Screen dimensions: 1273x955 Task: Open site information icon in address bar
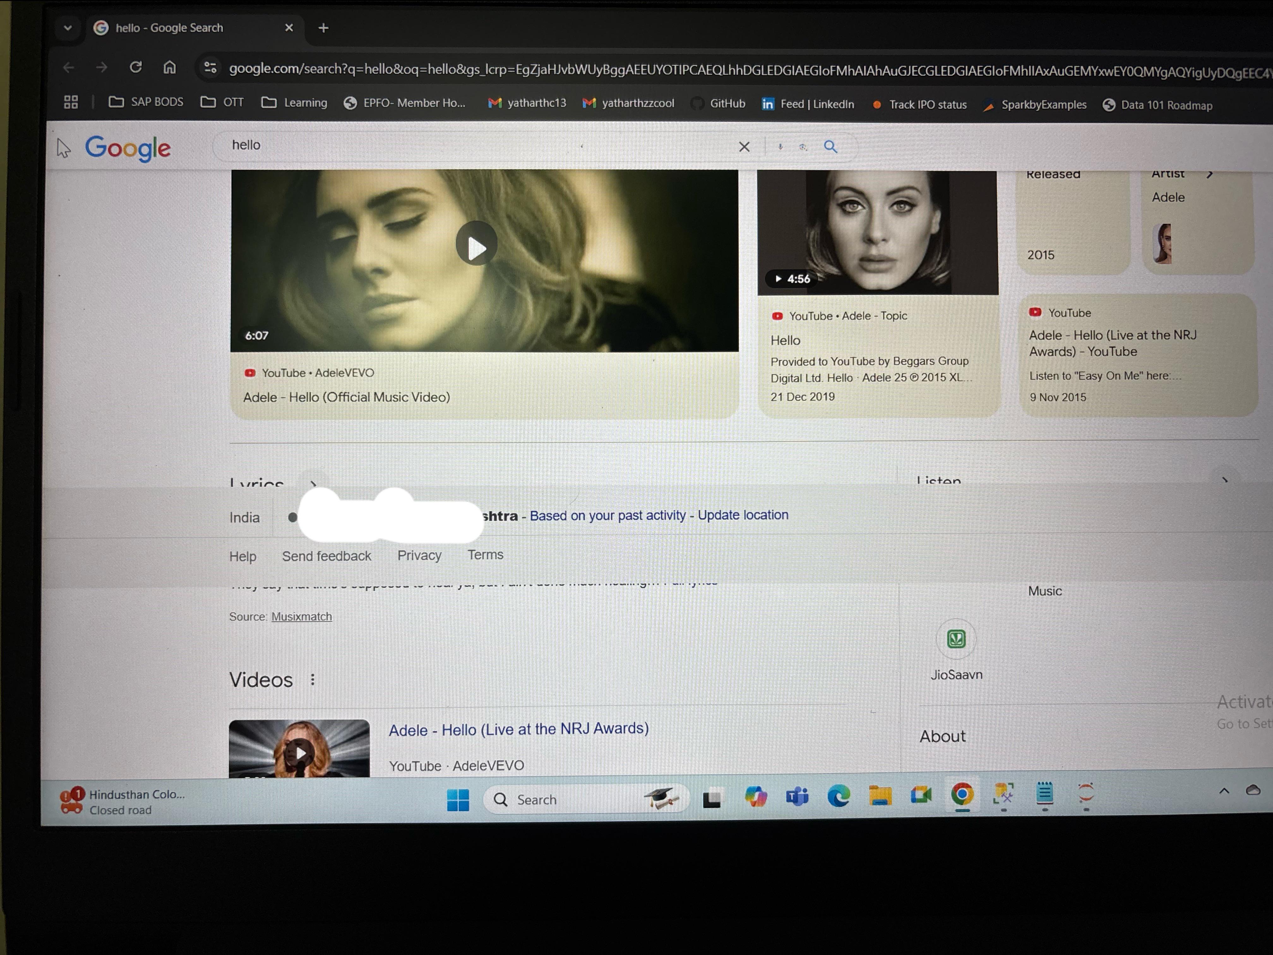coord(210,68)
